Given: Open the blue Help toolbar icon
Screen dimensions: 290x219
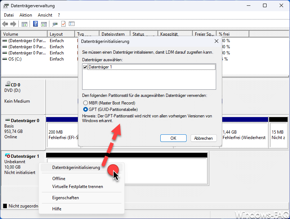Looking at the screenshot, I should pos(35,24).
